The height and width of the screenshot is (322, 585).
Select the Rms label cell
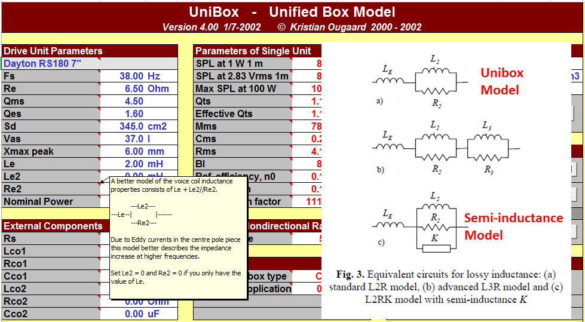click(243, 152)
